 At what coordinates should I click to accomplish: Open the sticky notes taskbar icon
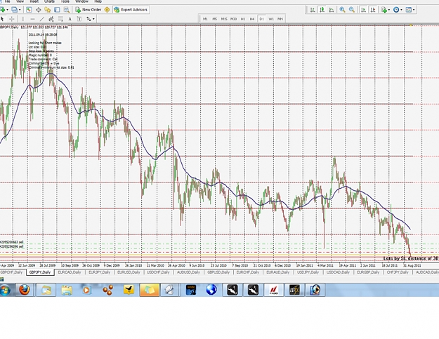tap(150, 290)
